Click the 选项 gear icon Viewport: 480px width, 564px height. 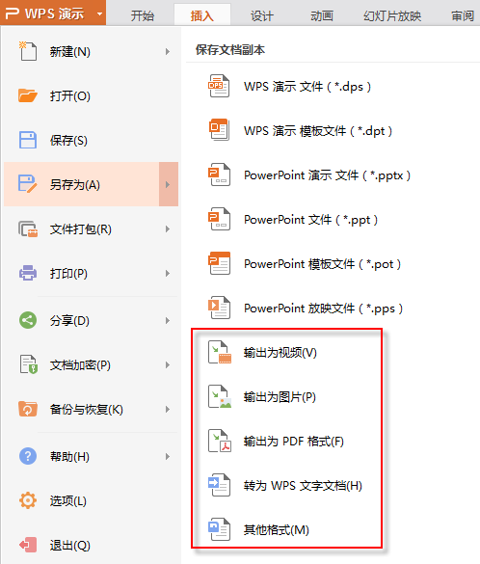point(28,500)
